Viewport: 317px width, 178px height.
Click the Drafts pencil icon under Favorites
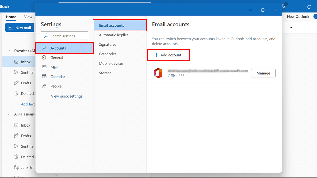click(x=16, y=83)
